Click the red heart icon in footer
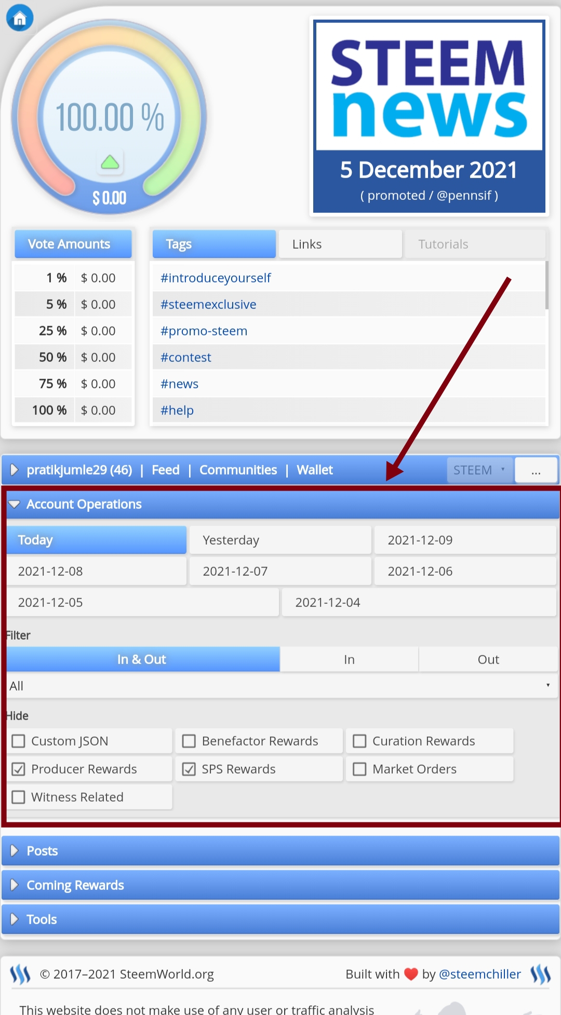Viewport: 561px width, 1015px height. pyautogui.click(x=411, y=975)
